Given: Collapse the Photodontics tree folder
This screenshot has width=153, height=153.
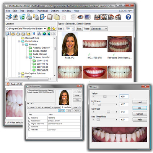Looking at the screenshot, I should [x=19, y=41].
